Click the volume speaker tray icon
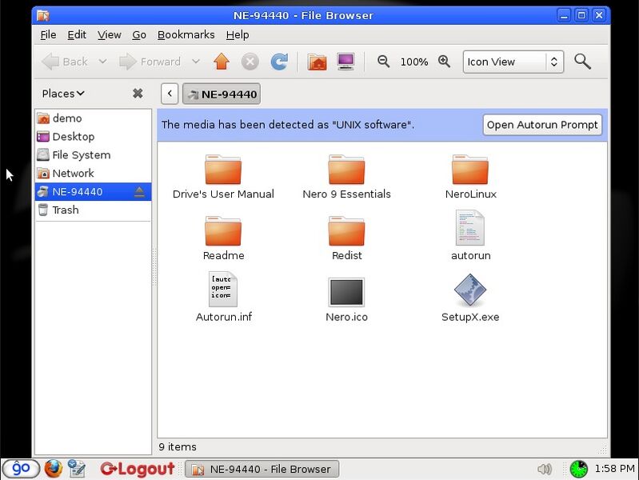The height and width of the screenshot is (480, 639). 545,469
